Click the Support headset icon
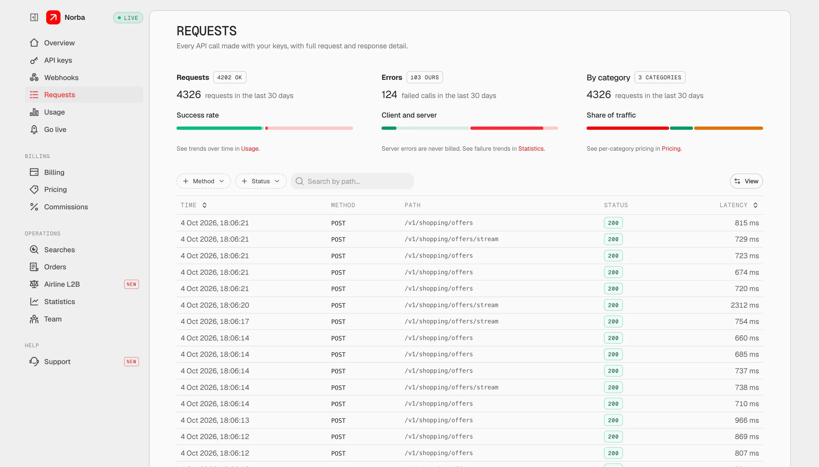 click(34, 361)
